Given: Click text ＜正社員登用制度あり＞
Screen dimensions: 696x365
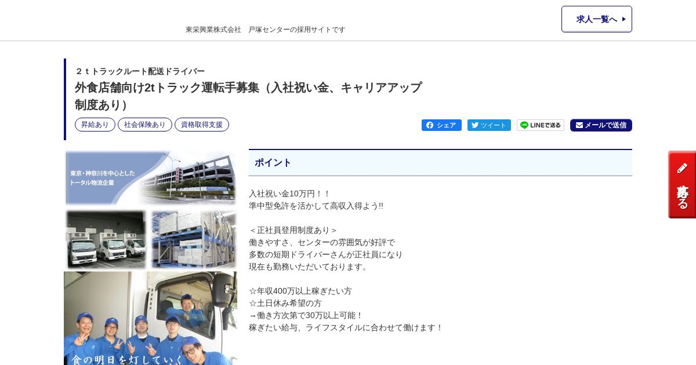Looking at the screenshot, I should pyautogui.click(x=293, y=230).
